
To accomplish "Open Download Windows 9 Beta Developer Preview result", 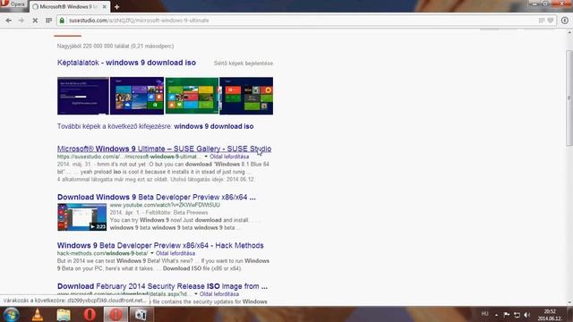I will coord(157,197).
